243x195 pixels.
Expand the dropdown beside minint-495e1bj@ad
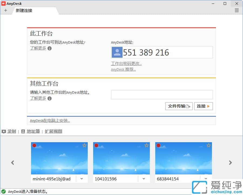[x=82, y=179]
